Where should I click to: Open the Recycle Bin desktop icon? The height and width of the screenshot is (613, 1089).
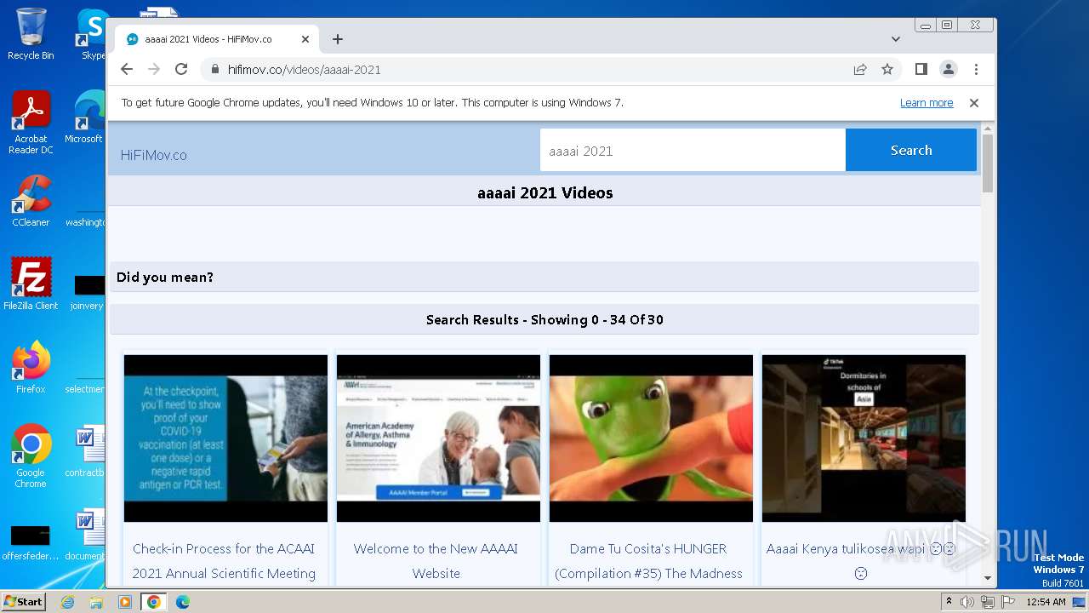pos(31,34)
